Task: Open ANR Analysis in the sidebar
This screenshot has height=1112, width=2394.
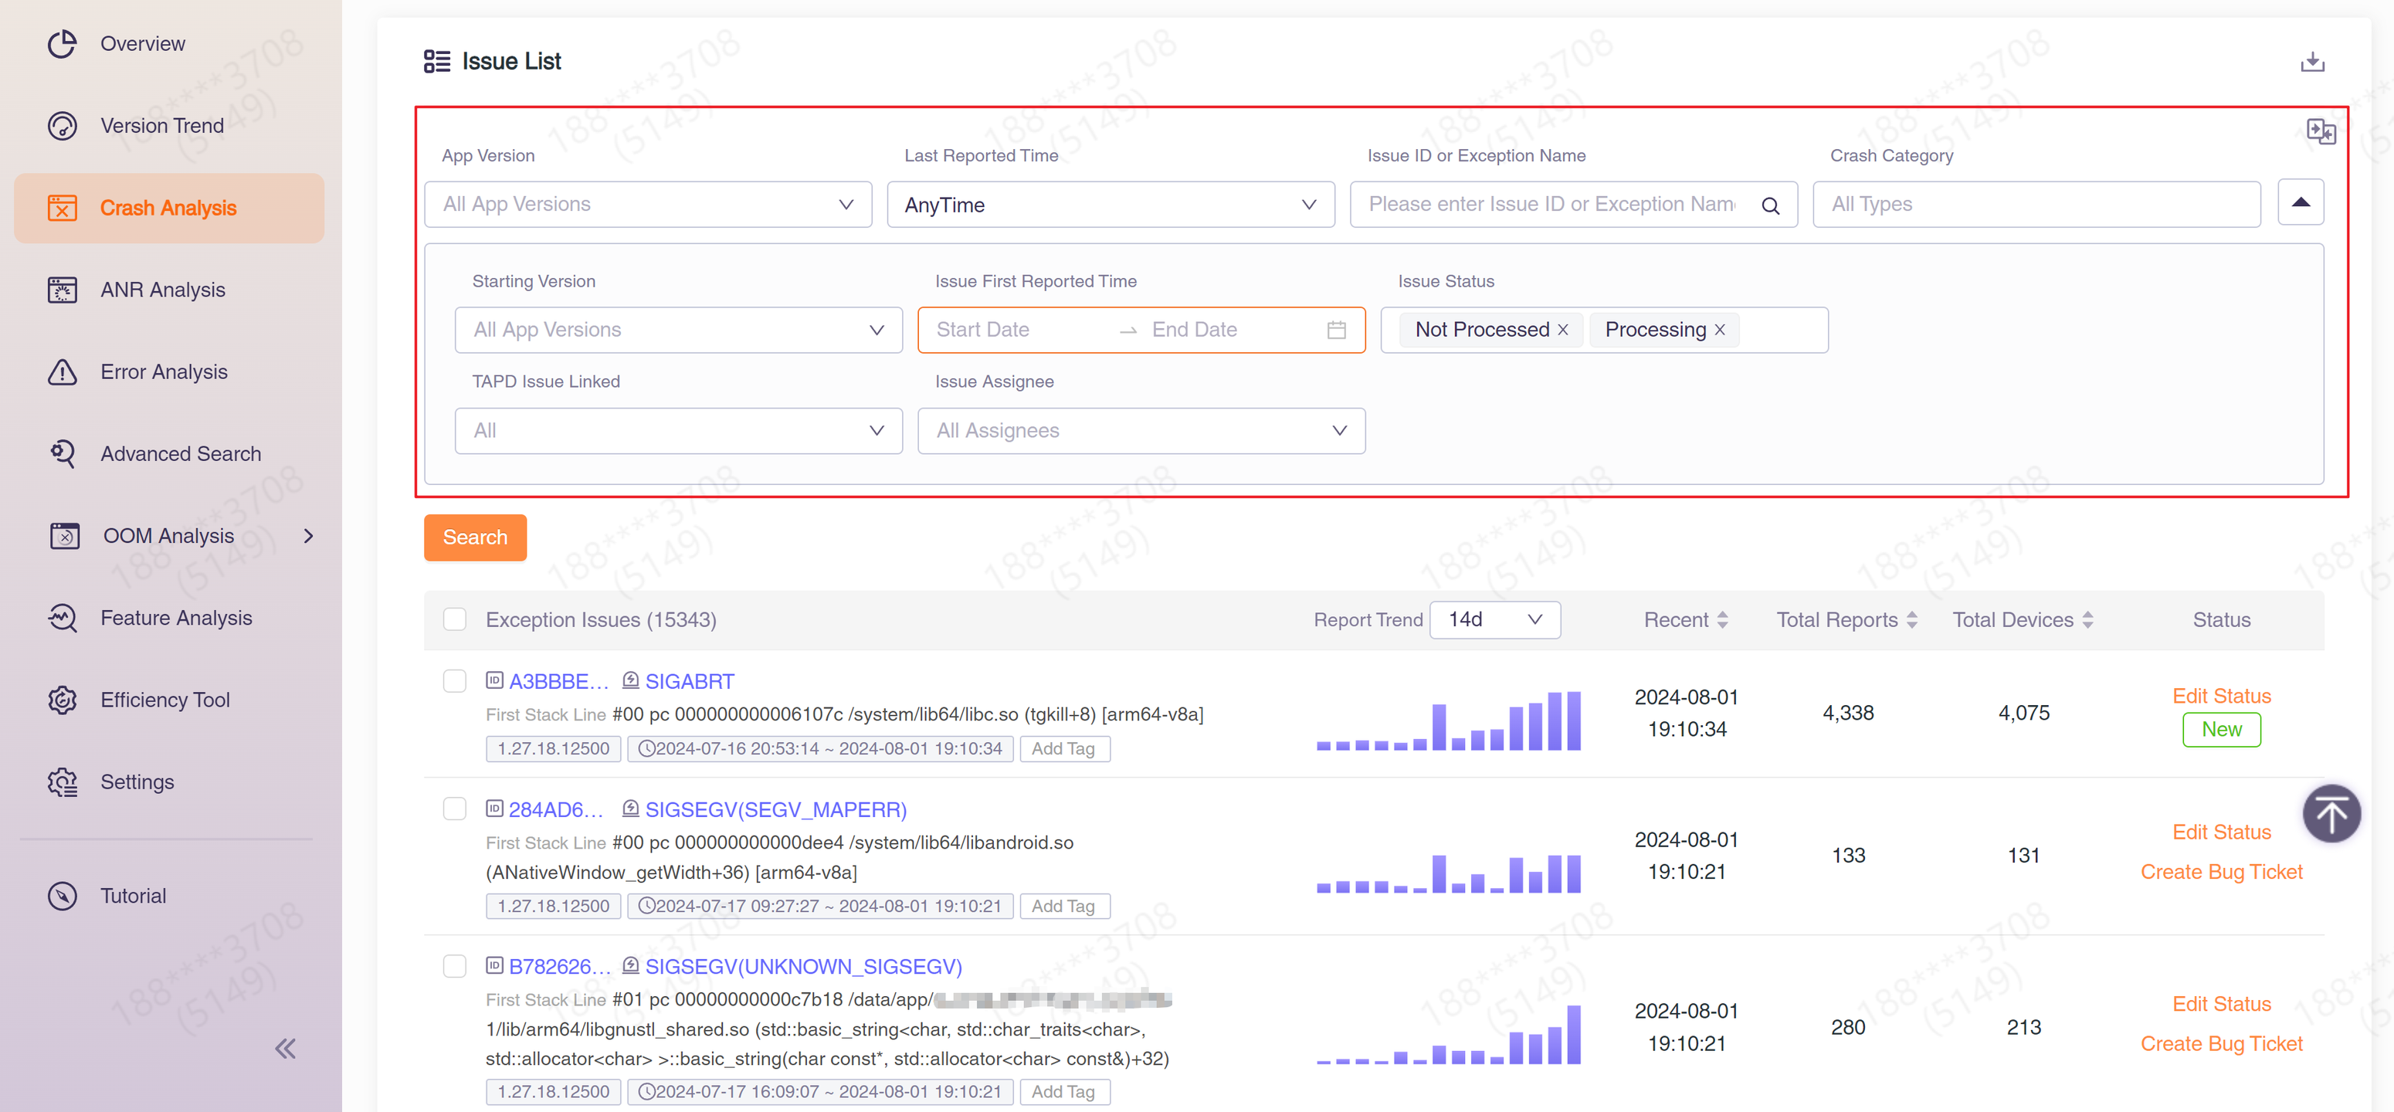Action: pyautogui.click(x=163, y=290)
